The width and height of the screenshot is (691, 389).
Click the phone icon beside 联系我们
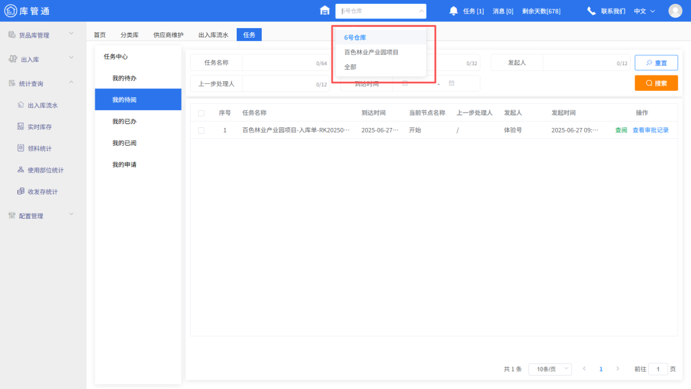pyautogui.click(x=591, y=11)
